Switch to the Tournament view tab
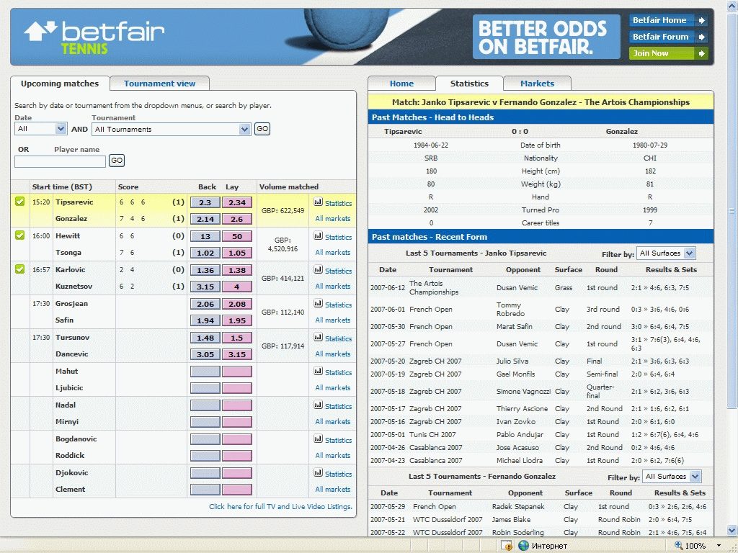Image resolution: width=738 pixels, height=553 pixels. click(x=159, y=84)
